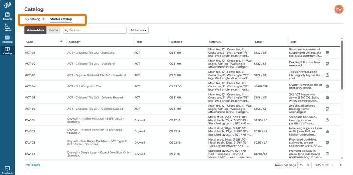Click 'ACT - Tegular Grid and Tile 2x2 - Standard'
This screenshot has height=175, width=353.
point(96,75)
